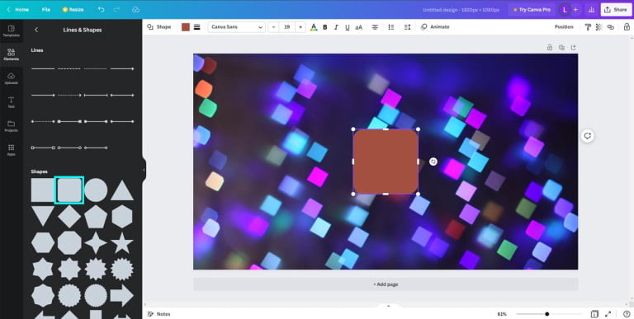Open the text spacing settings
Screen dimensions: 634x319
407,27
